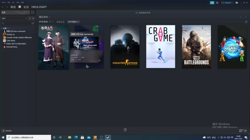Open the Windows Start menu
250x140 pixels.
pos(3,138)
